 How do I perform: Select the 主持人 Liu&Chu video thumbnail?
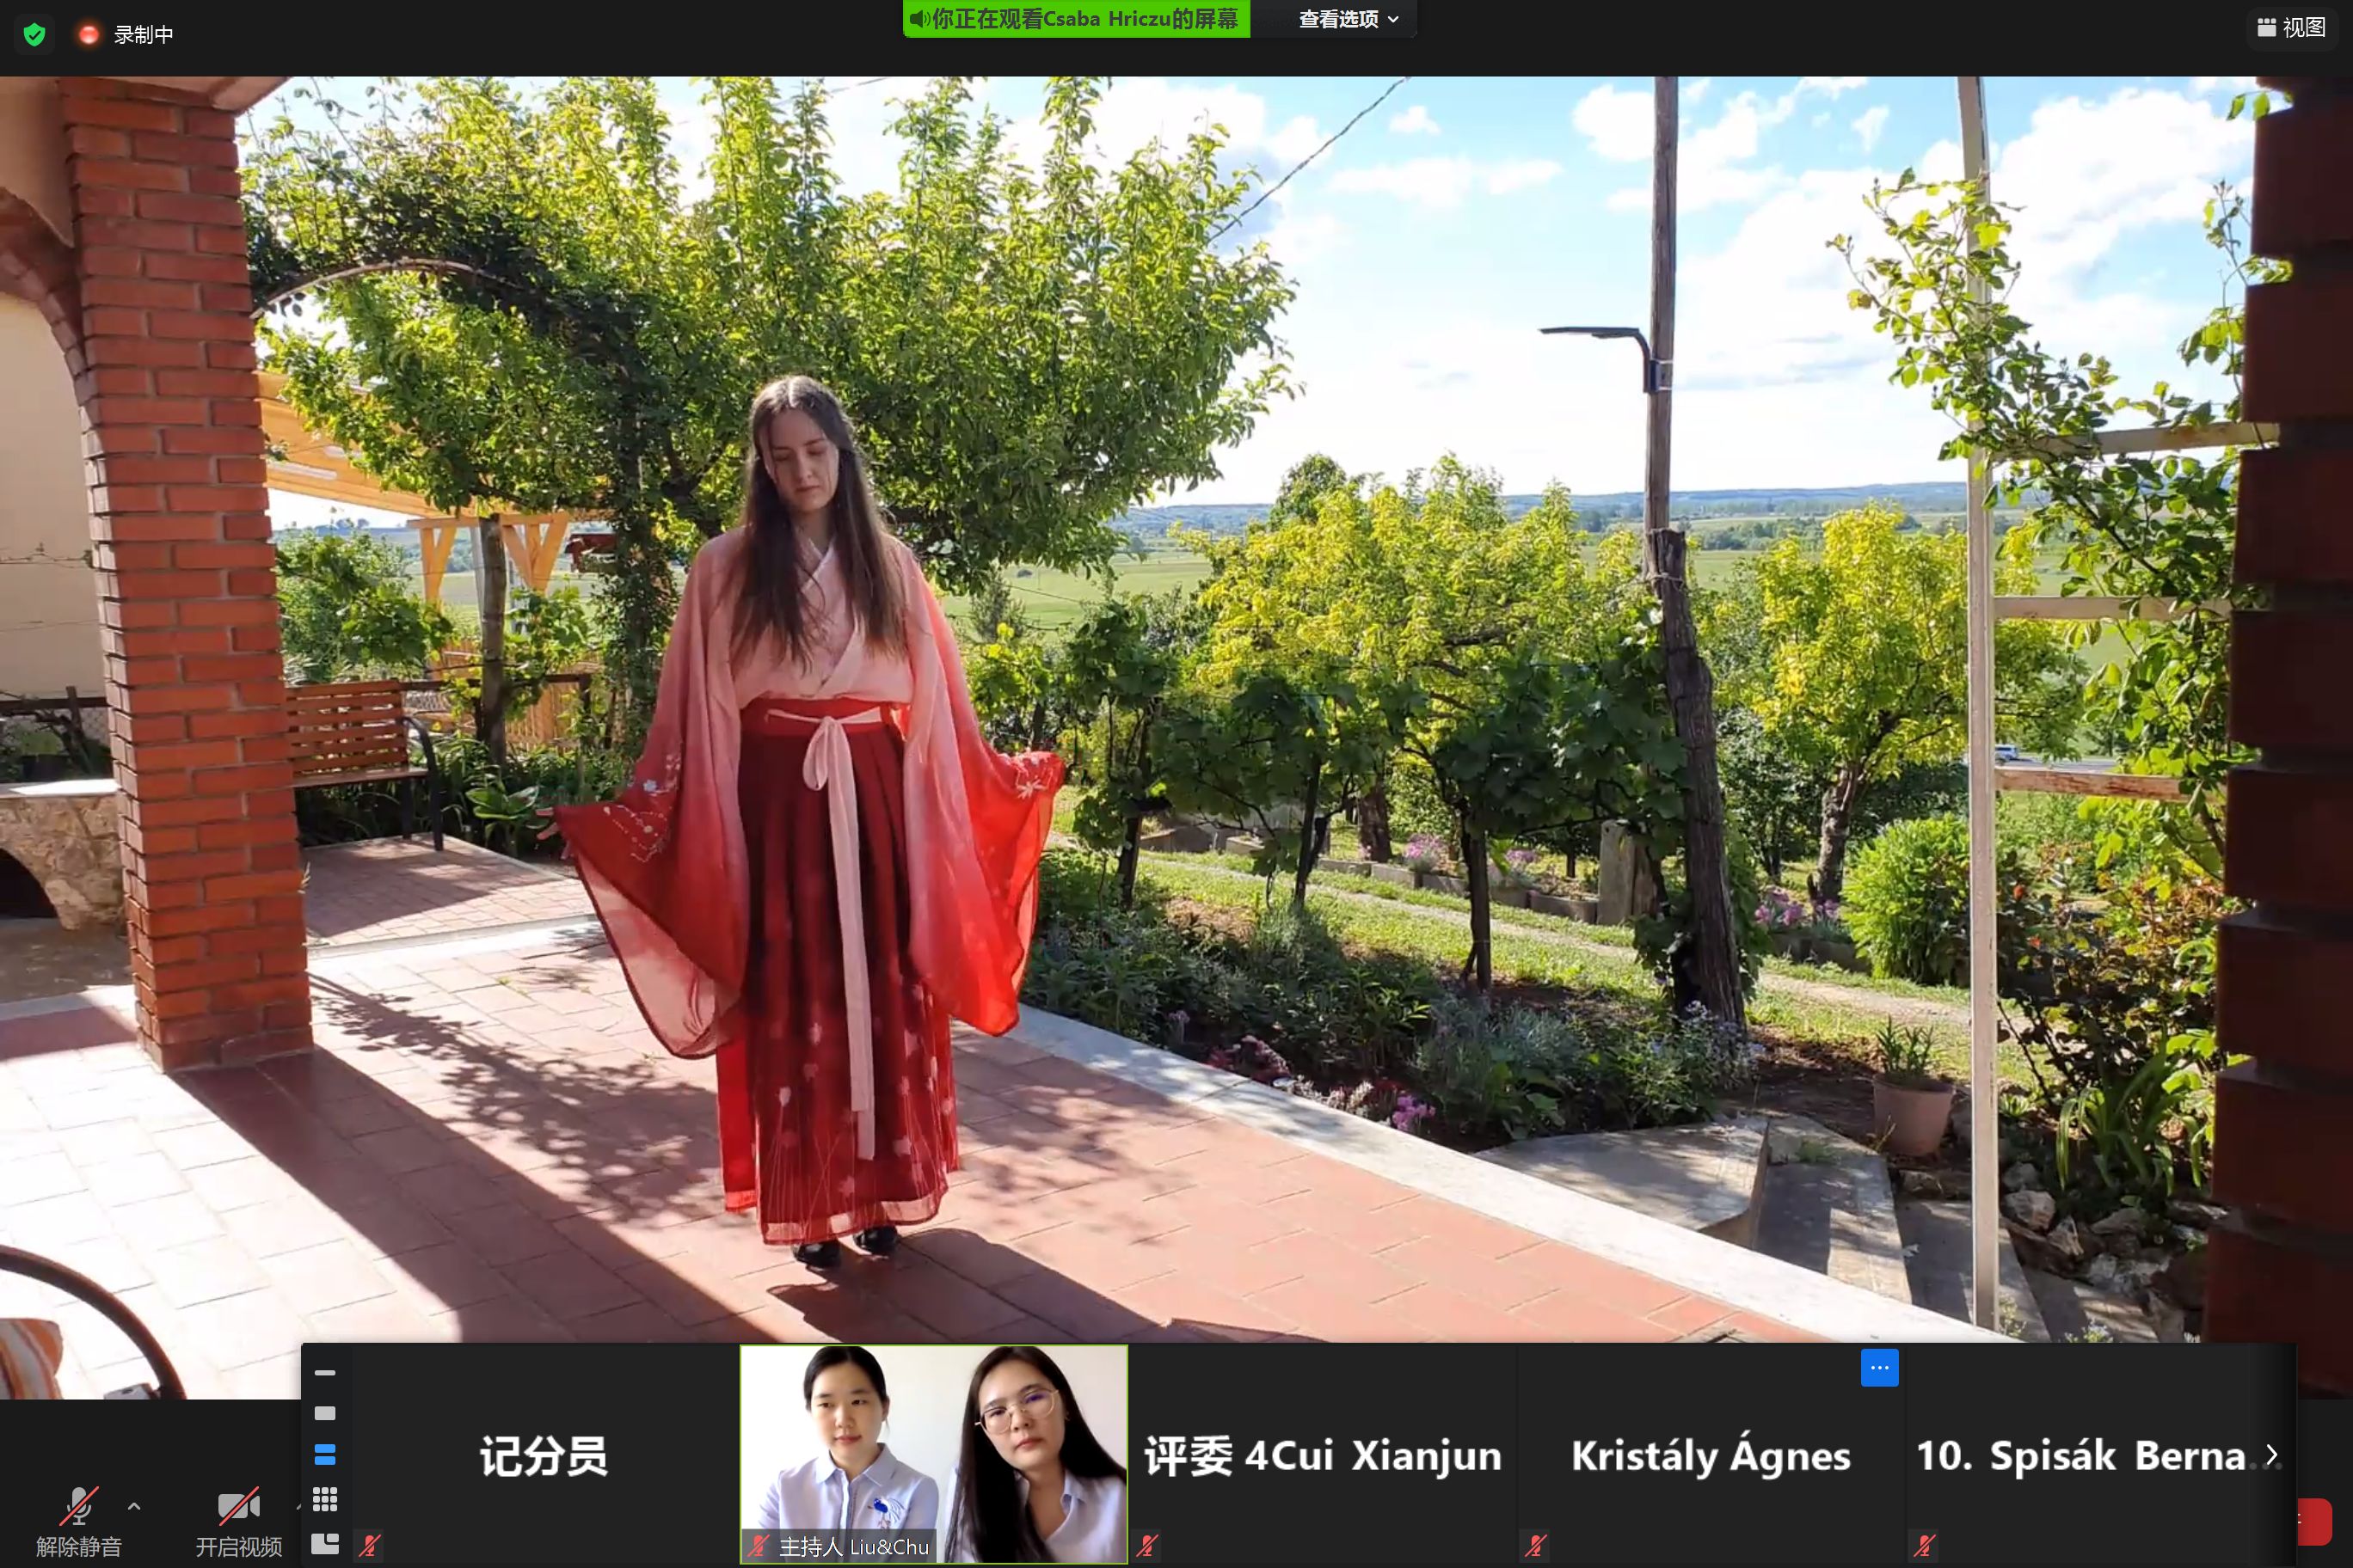point(933,1454)
